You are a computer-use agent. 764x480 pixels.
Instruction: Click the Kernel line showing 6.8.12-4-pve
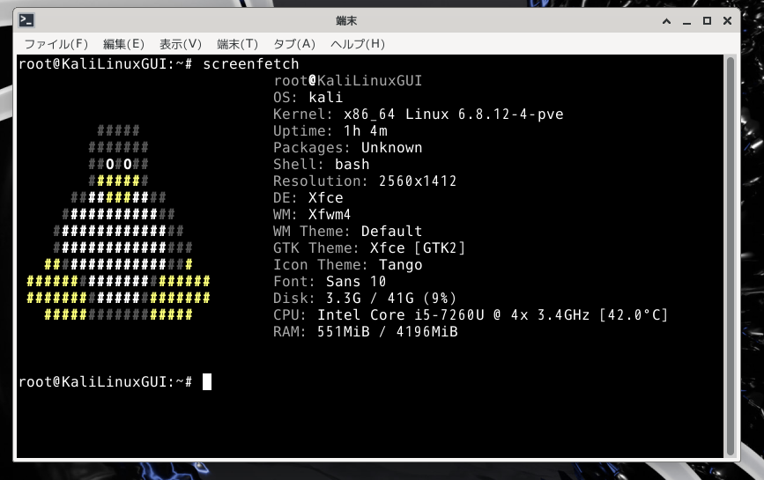419,114
